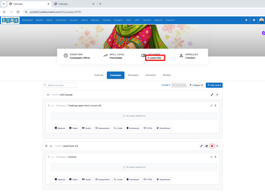Viewport: 265px width, 194px height.
Task: Click the Collapse All button
Action: pyautogui.click(x=196, y=85)
